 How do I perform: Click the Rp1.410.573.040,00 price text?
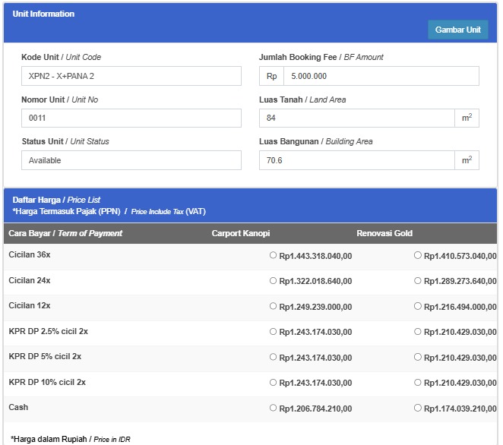460,256
